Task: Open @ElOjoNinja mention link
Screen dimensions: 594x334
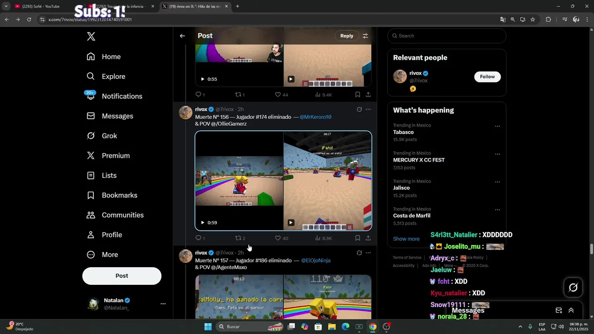Action: tap(316, 260)
